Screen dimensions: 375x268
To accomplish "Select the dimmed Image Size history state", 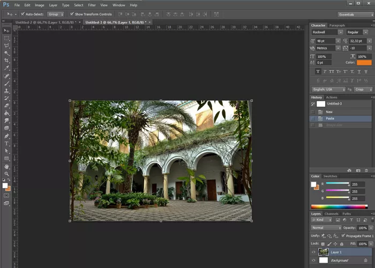I will (341, 125).
